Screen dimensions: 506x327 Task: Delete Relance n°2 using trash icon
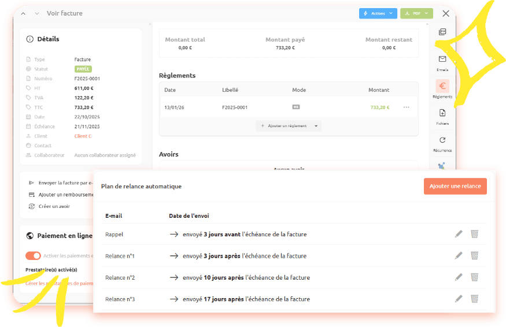474,277
